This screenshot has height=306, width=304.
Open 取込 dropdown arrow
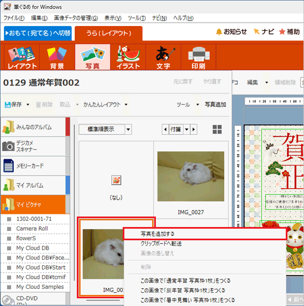pos(77,104)
